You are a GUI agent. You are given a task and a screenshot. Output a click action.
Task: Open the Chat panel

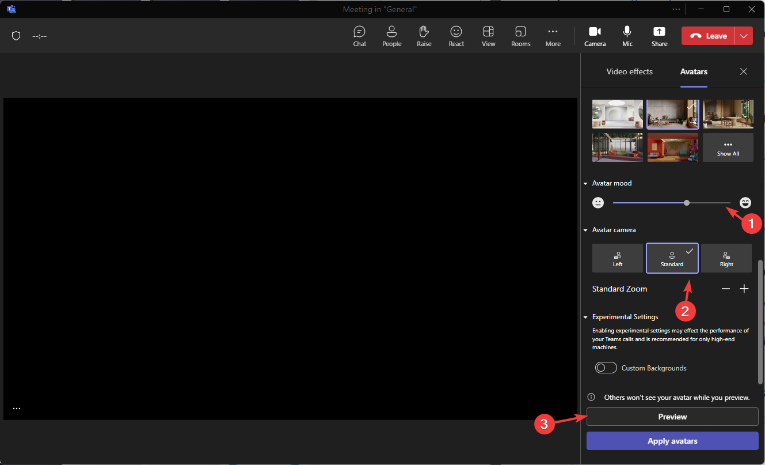tap(360, 36)
